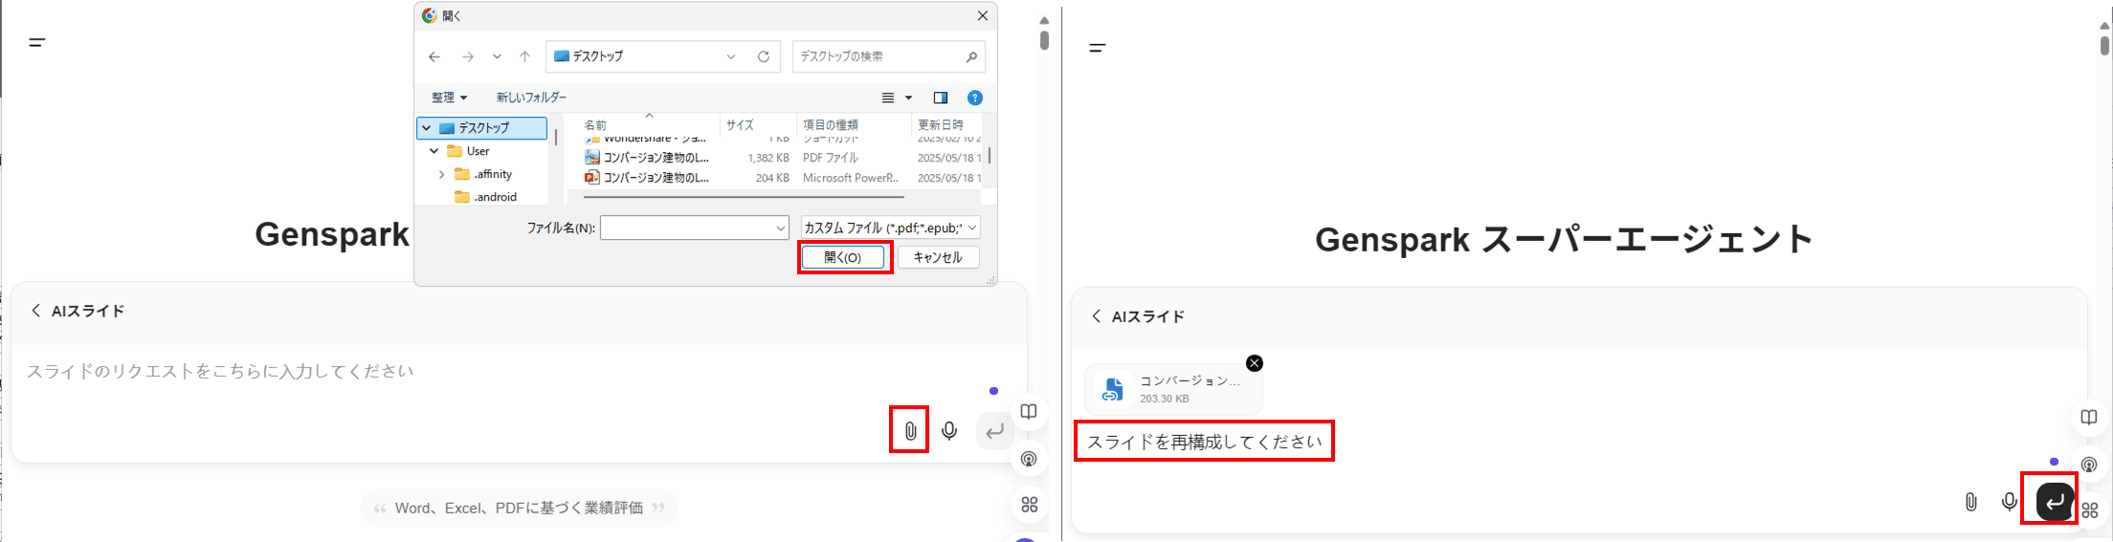The width and height of the screenshot is (2113, 542).
Task: Change the view with the list view icon
Action: click(888, 98)
